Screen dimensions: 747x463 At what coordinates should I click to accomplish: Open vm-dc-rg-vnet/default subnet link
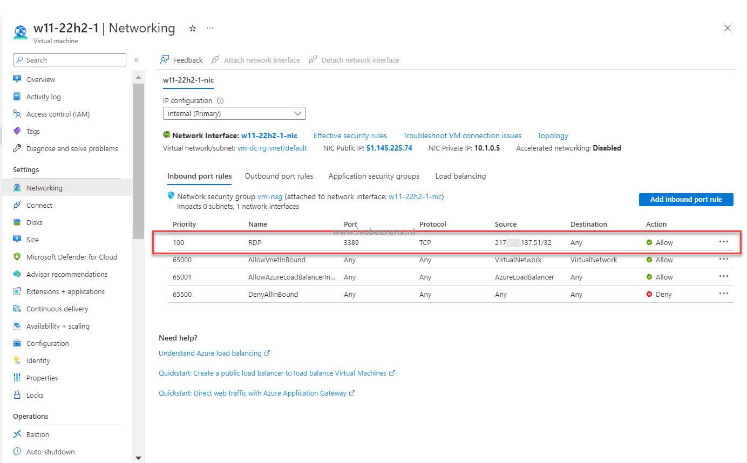[x=272, y=148]
